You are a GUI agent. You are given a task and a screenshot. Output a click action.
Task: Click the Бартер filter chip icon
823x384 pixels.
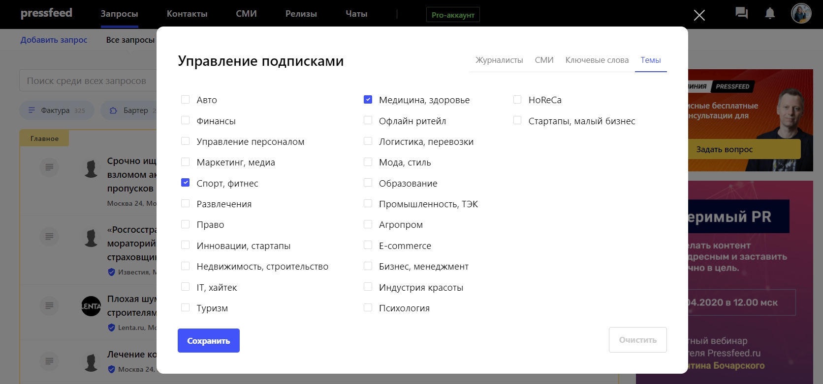coord(113,110)
